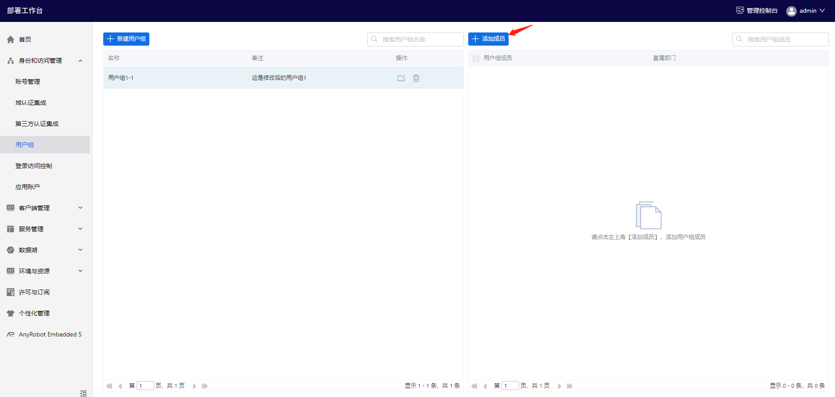Viewport: 835px width, 397px height.
Task: Select 用户组 in sidebar
Action: point(45,145)
